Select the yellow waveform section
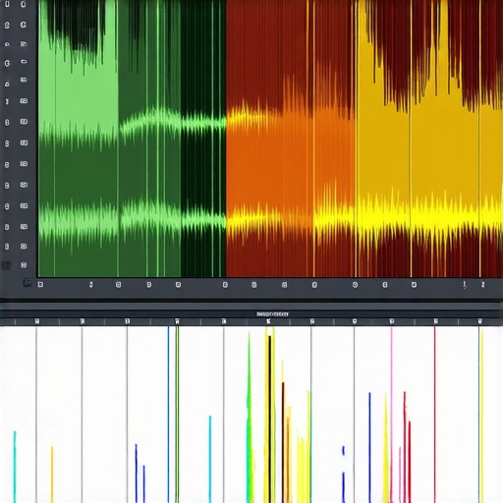 (429, 139)
